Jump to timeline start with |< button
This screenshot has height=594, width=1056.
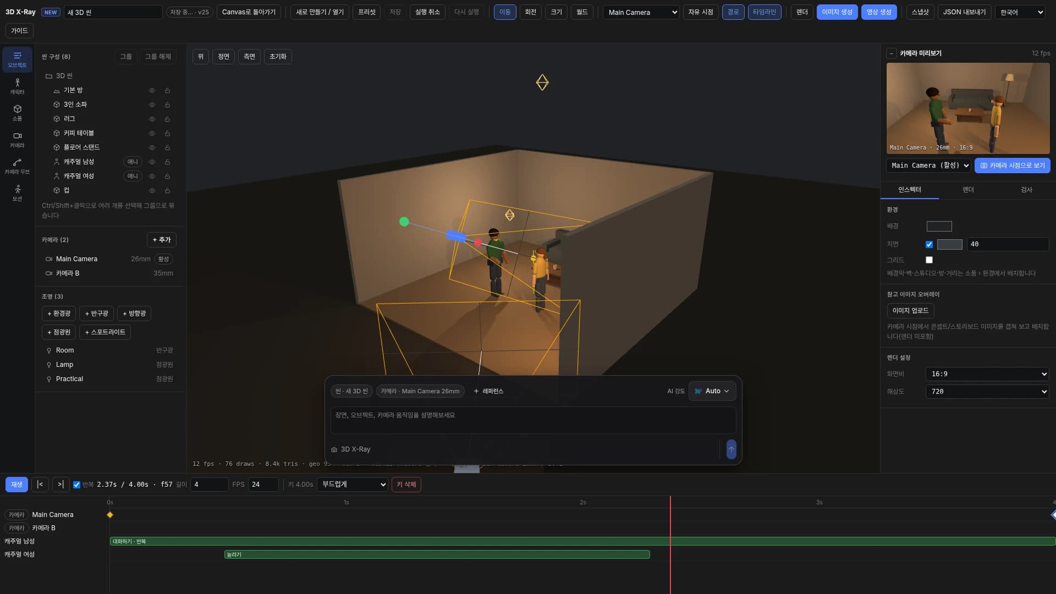(40, 485)
